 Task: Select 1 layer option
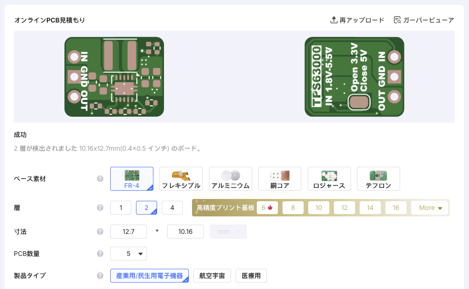(x=121, y=208)
